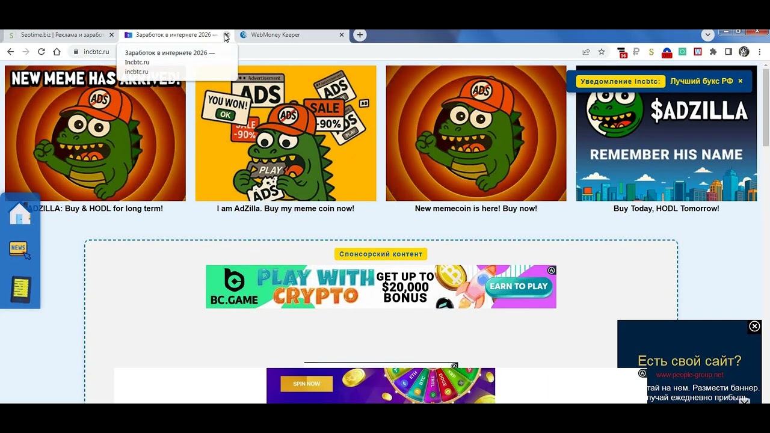The image size is (770, 433).
Task: Open the user profile avatar
Action: (744, 52)
